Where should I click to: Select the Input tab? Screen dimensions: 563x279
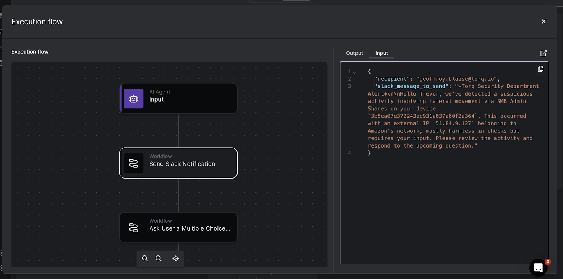[x=381, y=53]
